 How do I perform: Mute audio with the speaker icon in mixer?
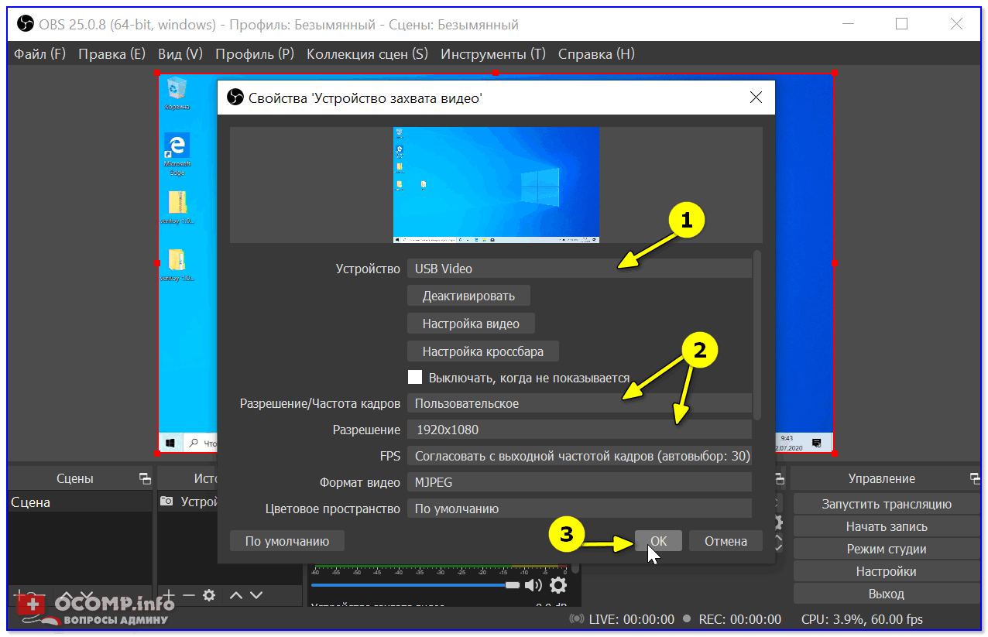point(533,585)
